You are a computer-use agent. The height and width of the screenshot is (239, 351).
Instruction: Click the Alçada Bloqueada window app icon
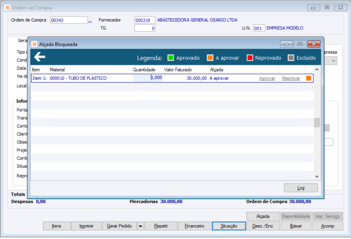click(34, 44)
